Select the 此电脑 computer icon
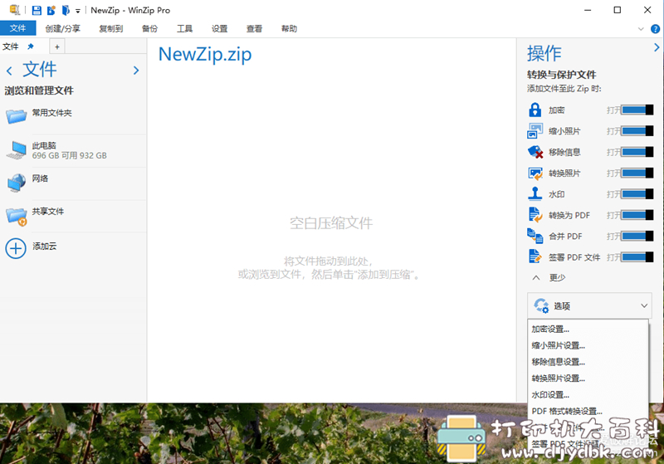664x464 pixels. click(x=17, y=150)
